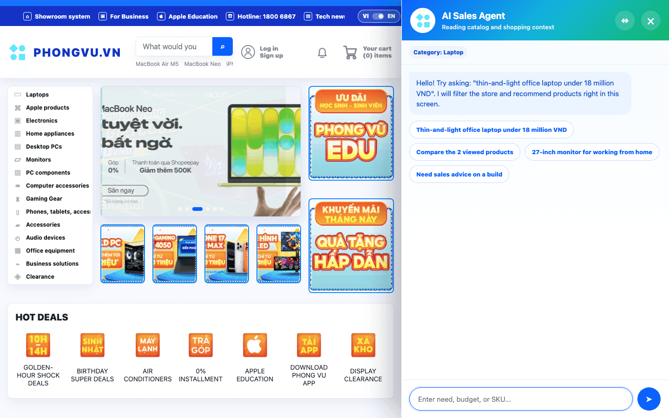Expand the AI Sales Agent panel width
The width and height of the screenshot is (669, 418).
[625, 21]
